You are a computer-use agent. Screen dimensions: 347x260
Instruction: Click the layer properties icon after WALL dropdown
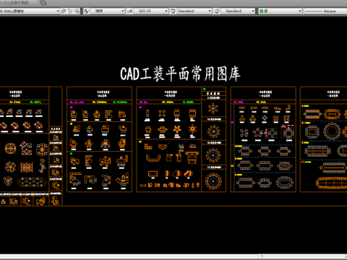point(64,11)
